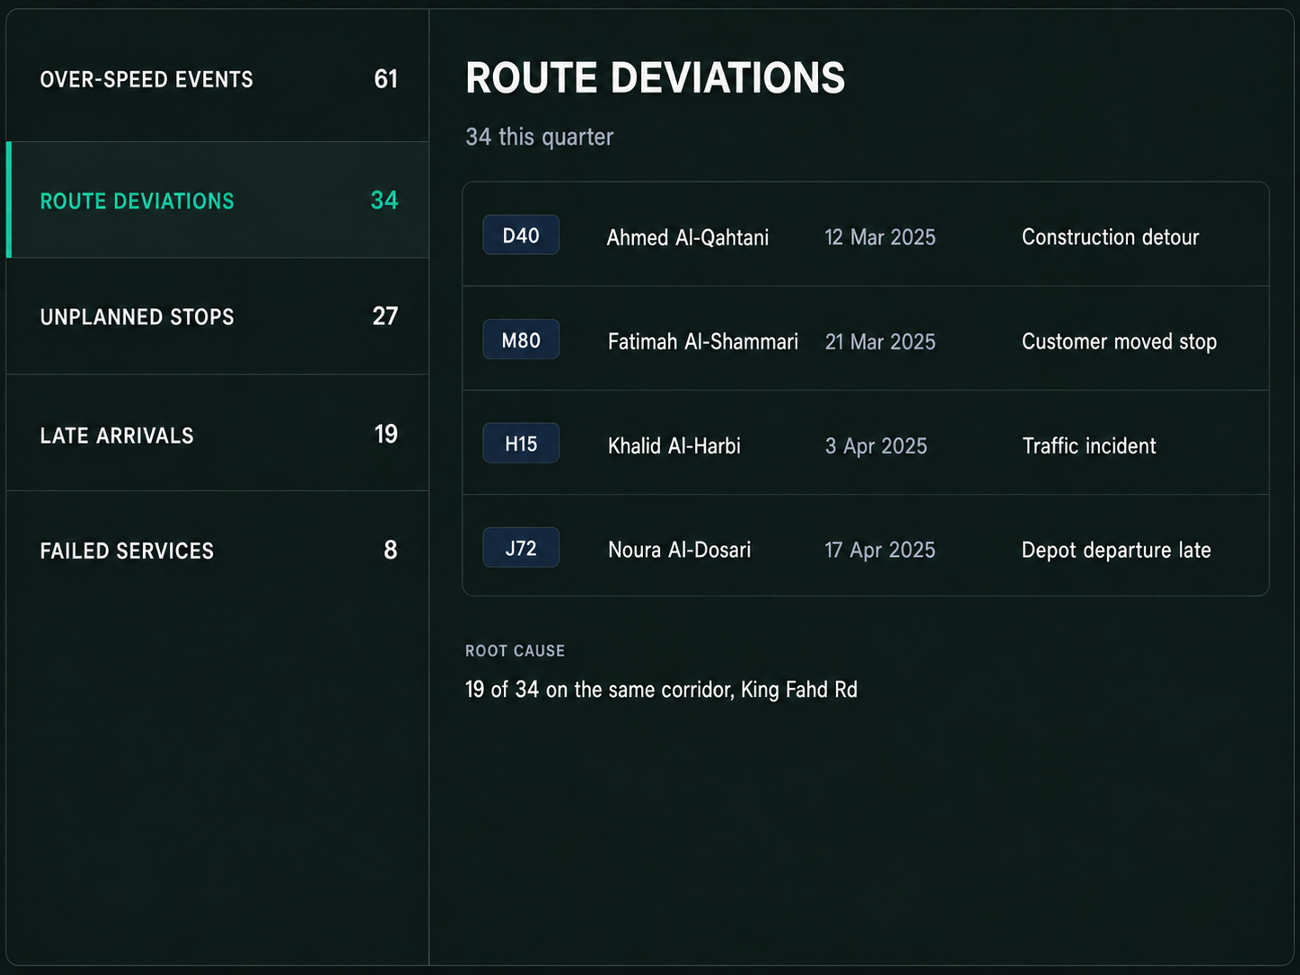Show the Failed Services category

217,550
